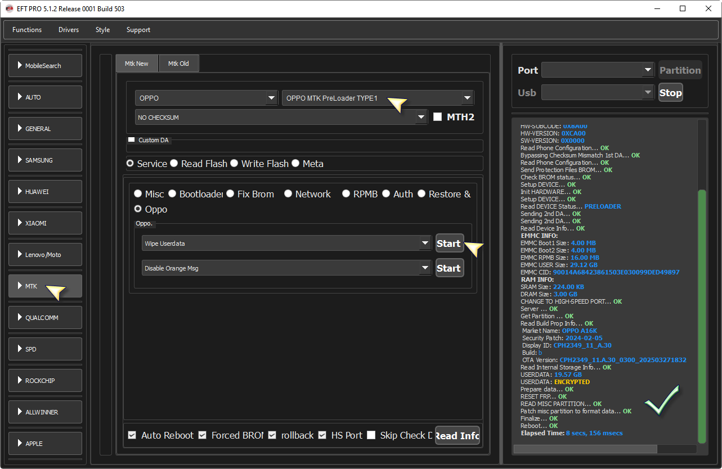Image resolution: width=722 pixels, height=469 pixels.
Task: Click the Partition button
Action: [680, 70]
